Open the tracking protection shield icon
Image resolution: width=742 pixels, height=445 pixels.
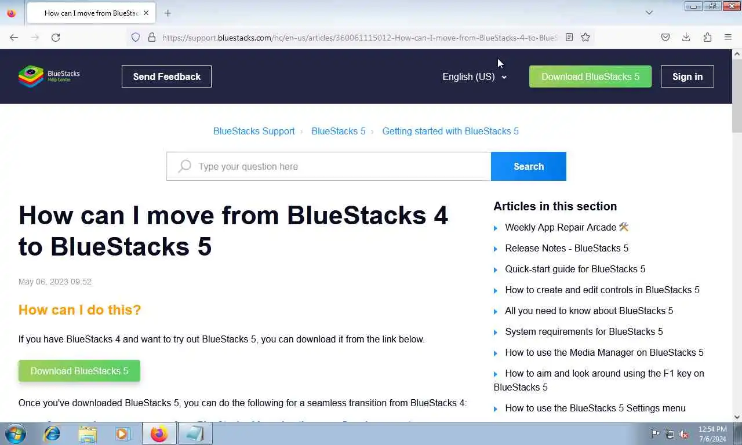[136, 37]
